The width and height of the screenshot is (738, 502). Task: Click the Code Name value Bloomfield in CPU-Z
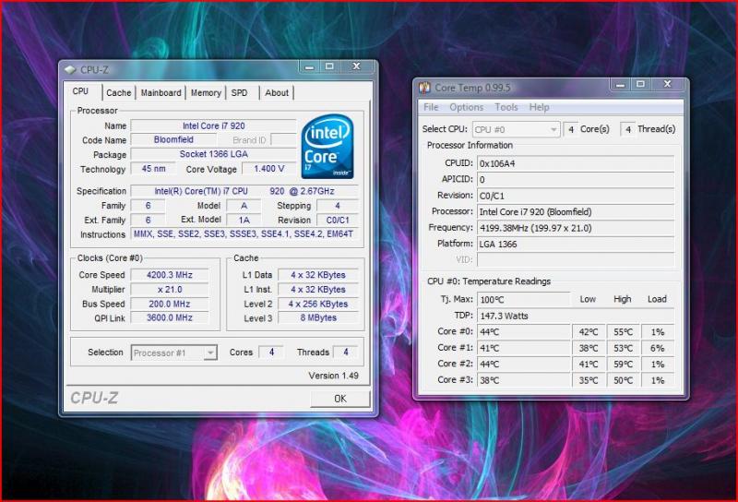pyautogui.click(x=173, y=140)
